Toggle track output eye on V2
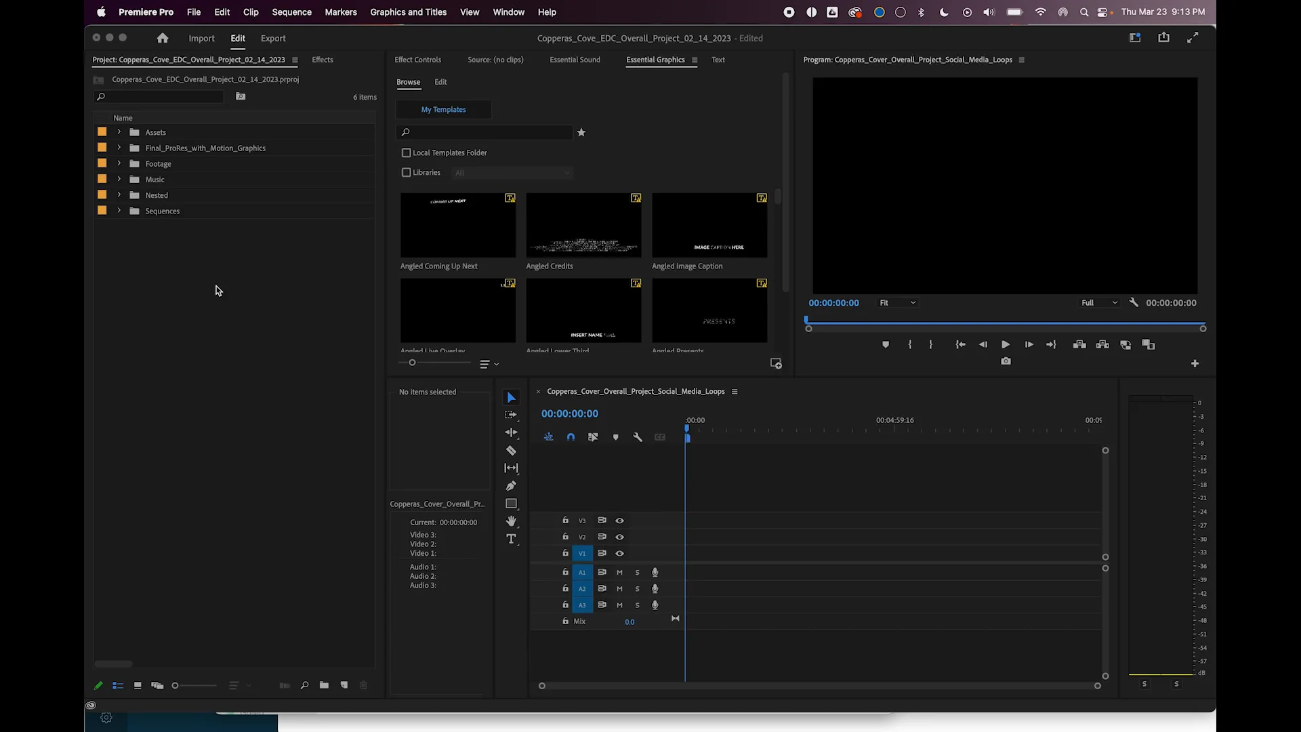This screenshot has height=732, width=1301. tap(620, 537)
